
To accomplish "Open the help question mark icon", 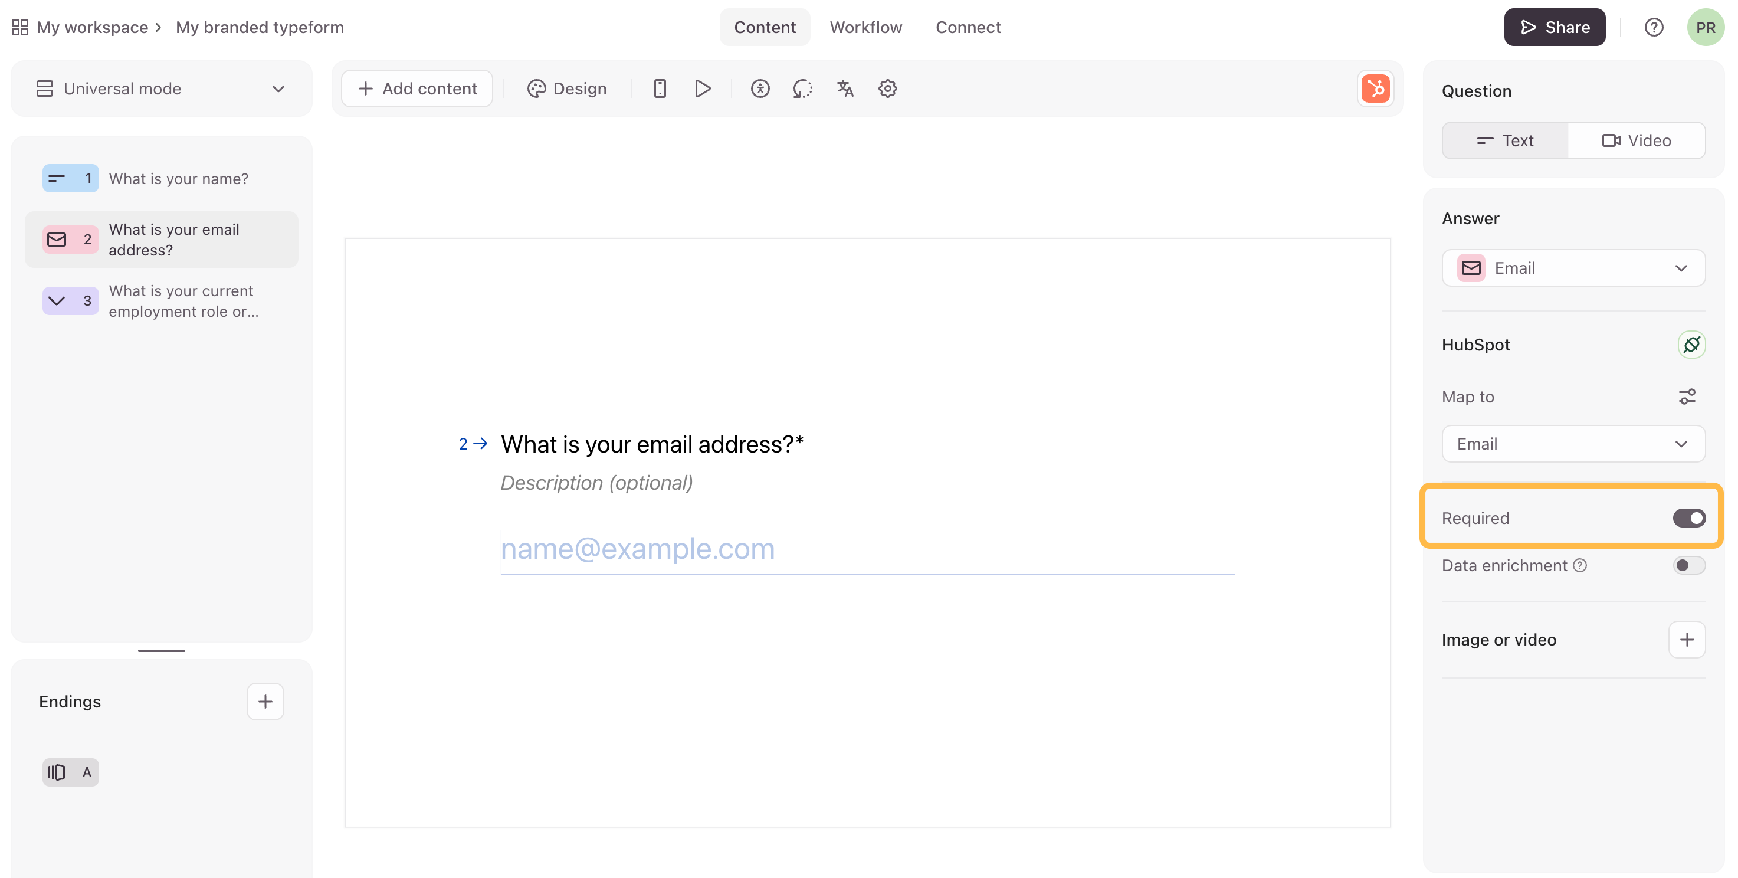I will tap(1653, 27).
